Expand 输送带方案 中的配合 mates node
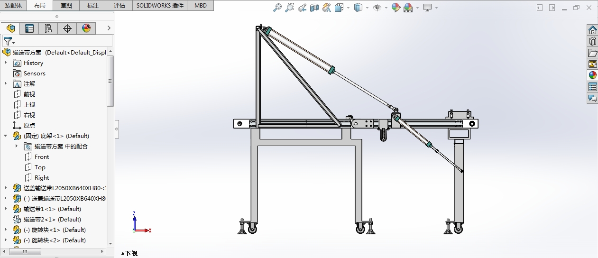This screenshot has height=258, width=598. (17, 146)
